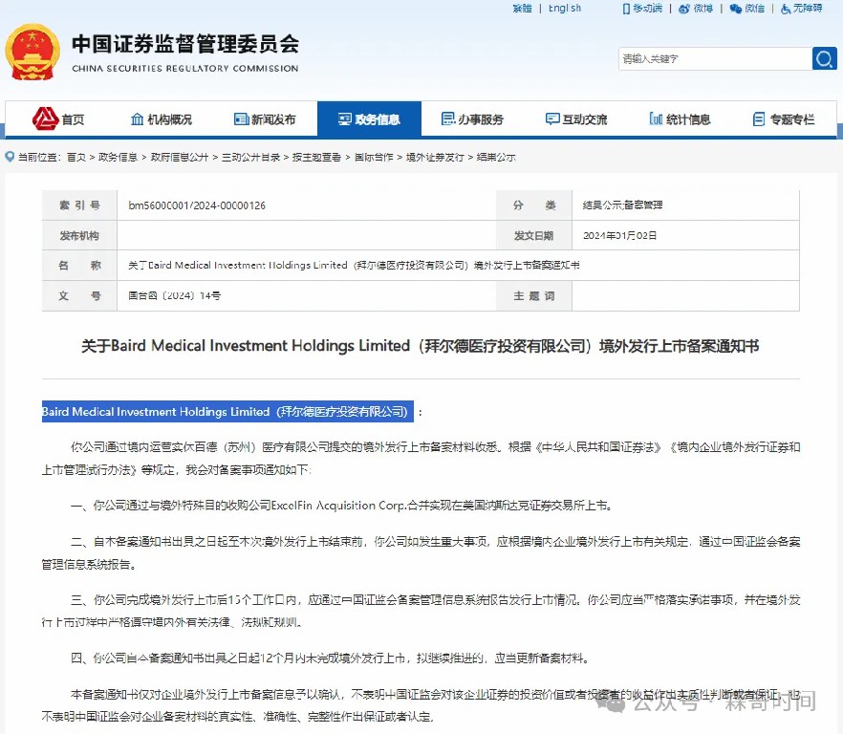The height and width of the screenshot is (734, 843).
Task: Click the main notice heading title
Action: click(421, 346)
